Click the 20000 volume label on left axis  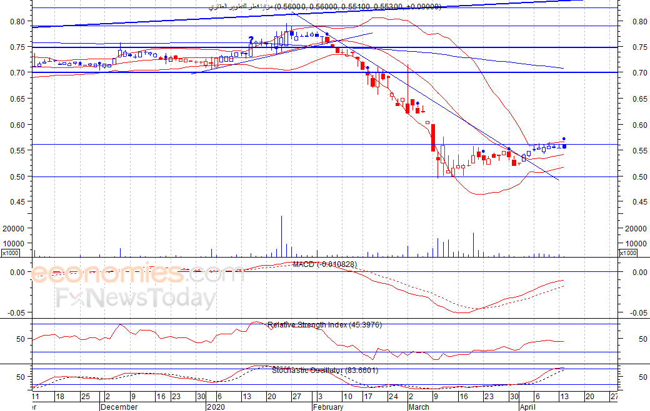tap(13, 229)
